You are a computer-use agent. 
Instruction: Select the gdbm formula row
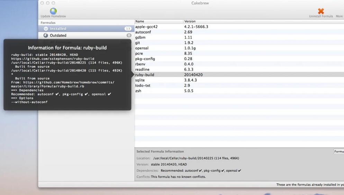tap(239, 37)
